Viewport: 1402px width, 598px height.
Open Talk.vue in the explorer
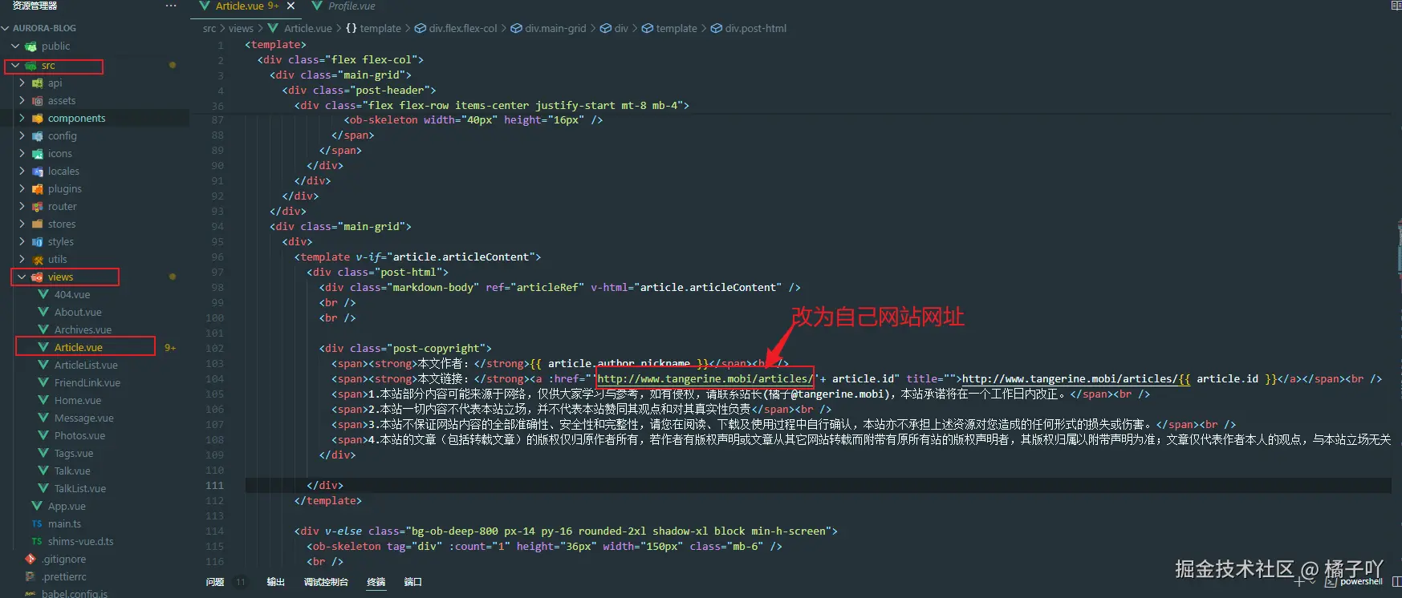72,471
